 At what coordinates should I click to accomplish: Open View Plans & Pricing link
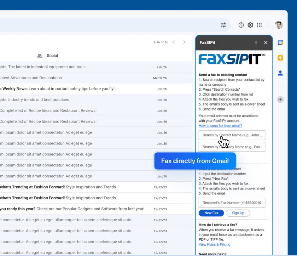tap(214, 244)
